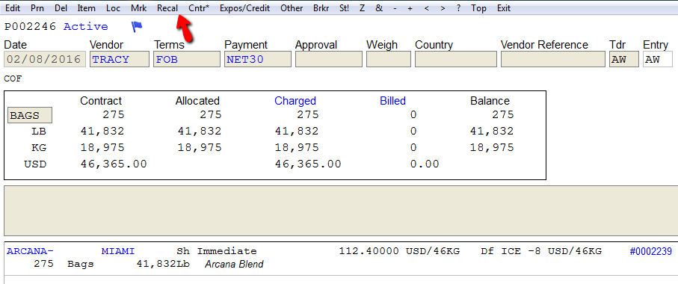This screenshot has width=678, height=284.
Task: Select the Z menu item
Action: 363,8
